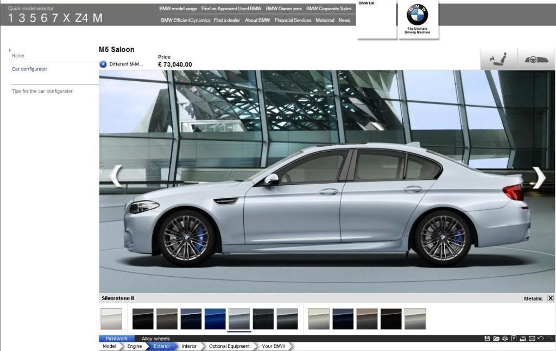
Task: Rotate car view with the left arrow
Action: 115,176
